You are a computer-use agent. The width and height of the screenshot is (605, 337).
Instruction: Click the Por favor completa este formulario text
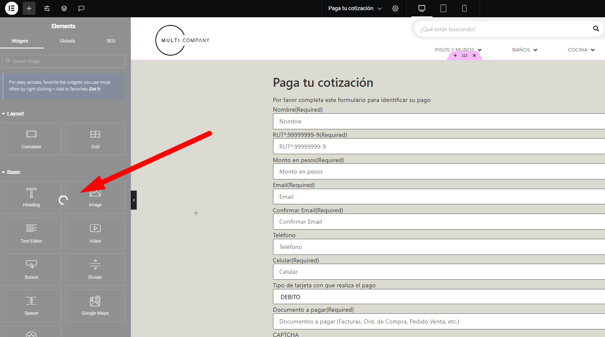click(352, 100)
